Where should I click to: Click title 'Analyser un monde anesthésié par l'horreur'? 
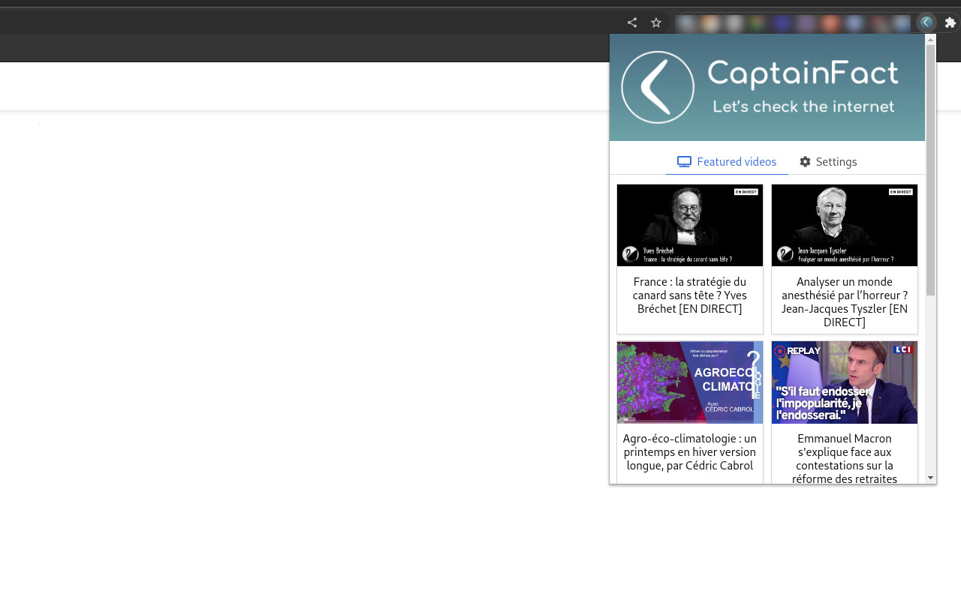click(x=845, y=302)
